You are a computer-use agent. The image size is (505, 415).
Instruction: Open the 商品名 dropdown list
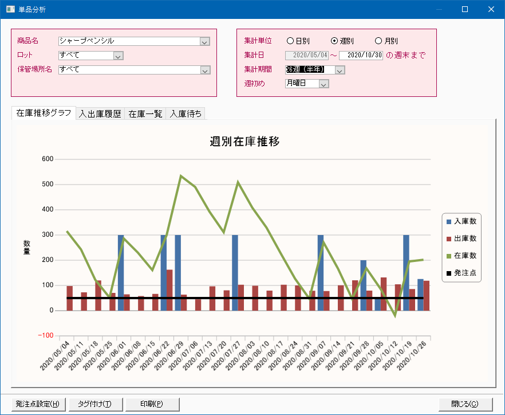coord(205,41)
